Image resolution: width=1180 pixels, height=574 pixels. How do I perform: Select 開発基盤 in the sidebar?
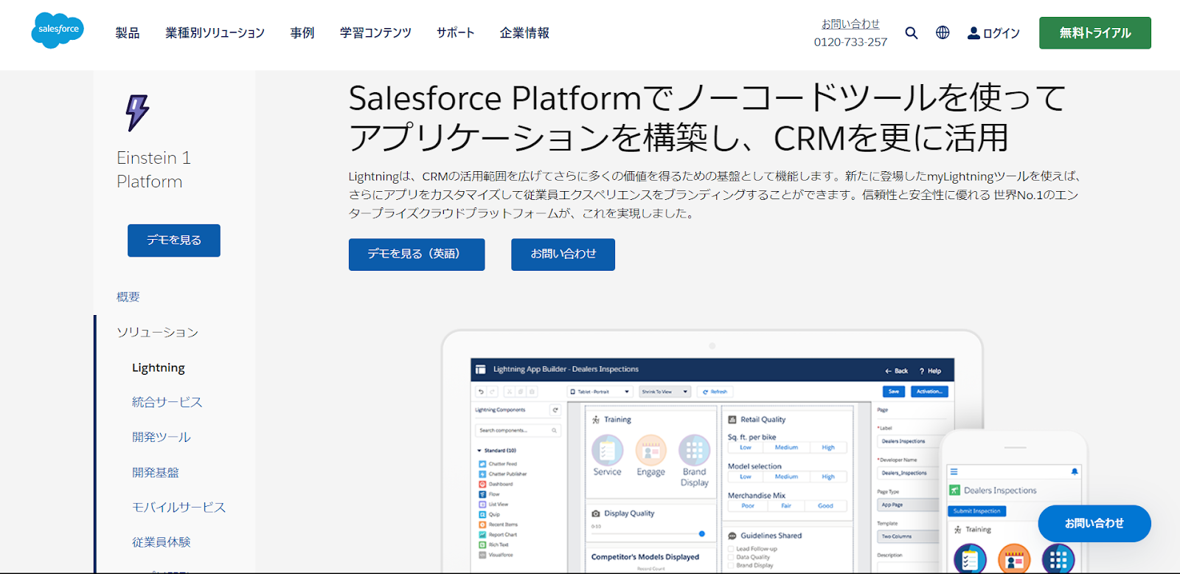coord(155,472)
